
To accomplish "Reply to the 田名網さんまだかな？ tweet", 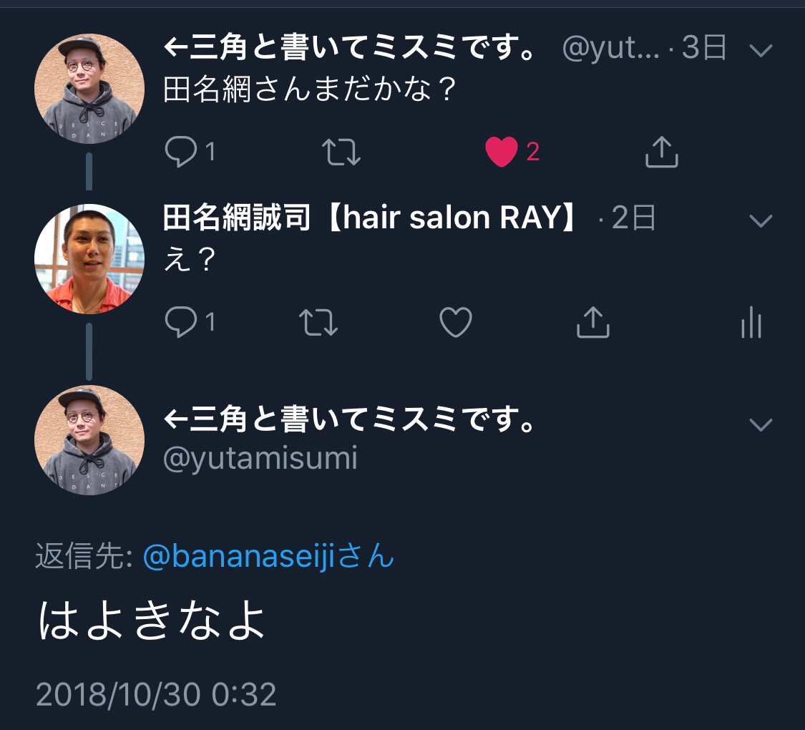I will (181, 152).
